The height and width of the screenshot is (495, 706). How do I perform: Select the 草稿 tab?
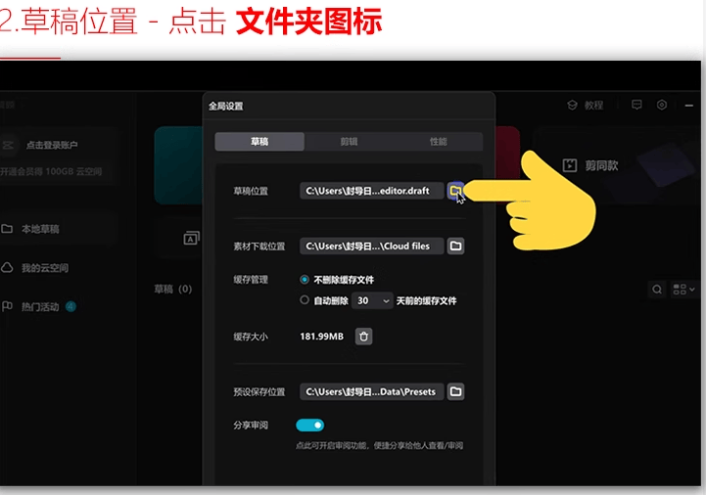click(259, 142)
